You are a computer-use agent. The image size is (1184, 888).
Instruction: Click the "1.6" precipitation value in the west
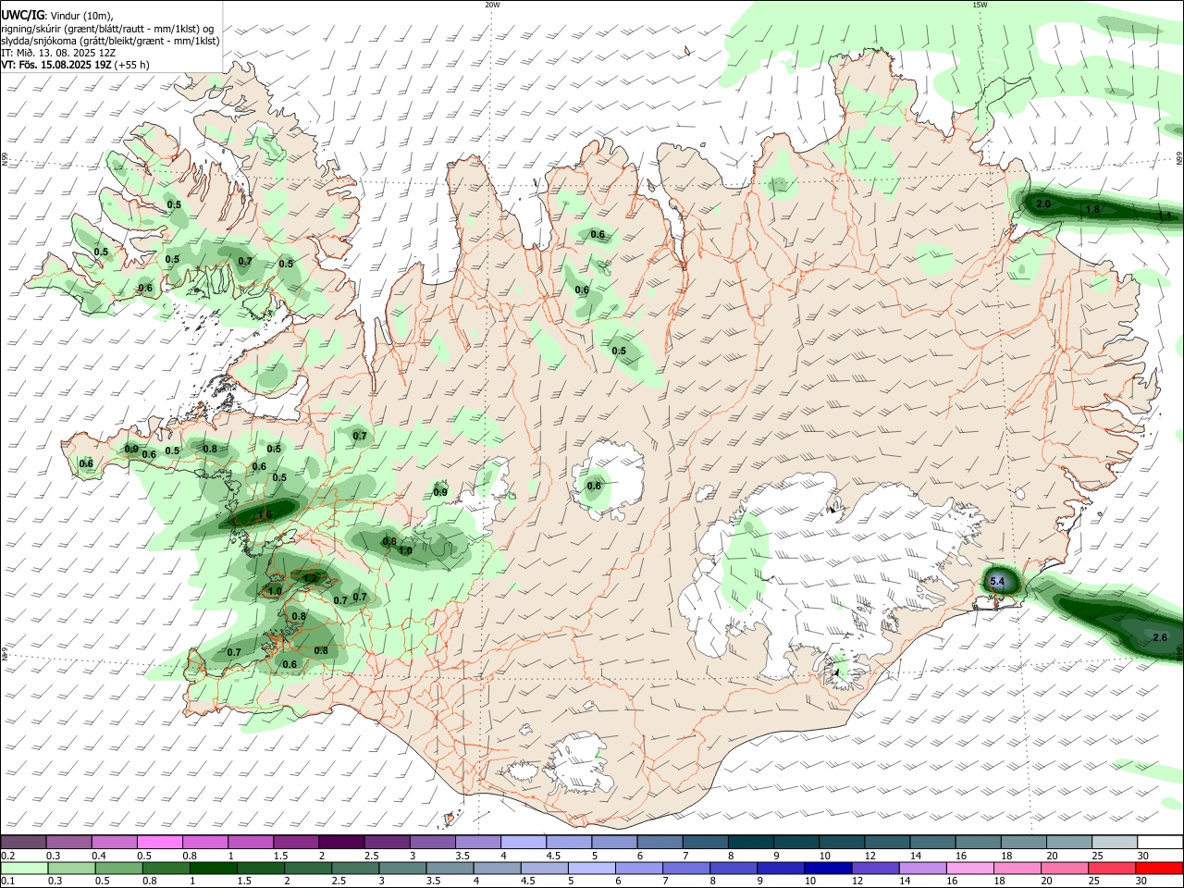tap(264, 515)
